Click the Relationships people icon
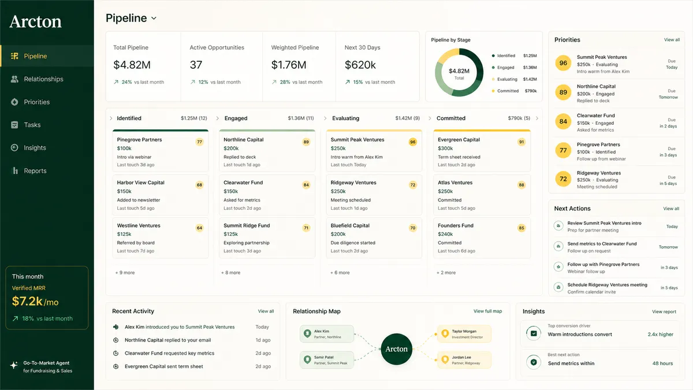Viewport: 693px width, 390px height. tap(14, 79)
